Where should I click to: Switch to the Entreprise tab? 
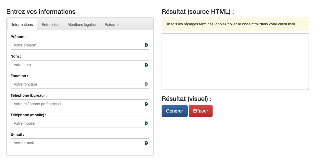pos(50,25)
